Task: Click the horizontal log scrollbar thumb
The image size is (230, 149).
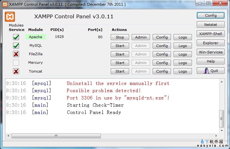Action: [x=56, y=136]
